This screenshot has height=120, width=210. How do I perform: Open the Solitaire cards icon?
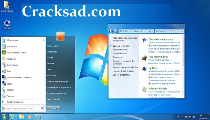[4, 90]
